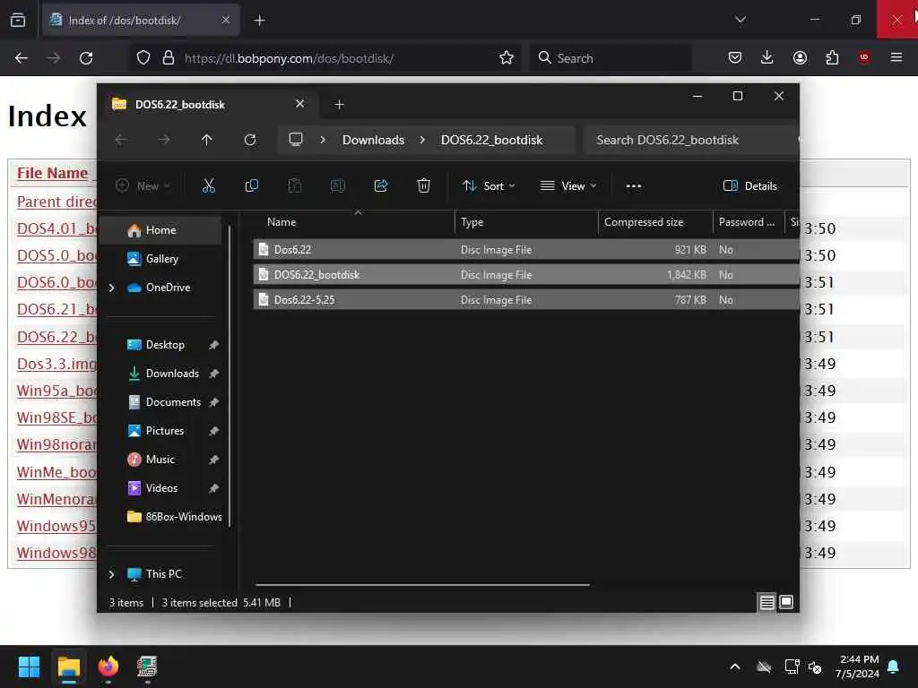Click the horizontal scrollbar in file list
This screenshot has width=918, height=688.
(x=422, y=584)
